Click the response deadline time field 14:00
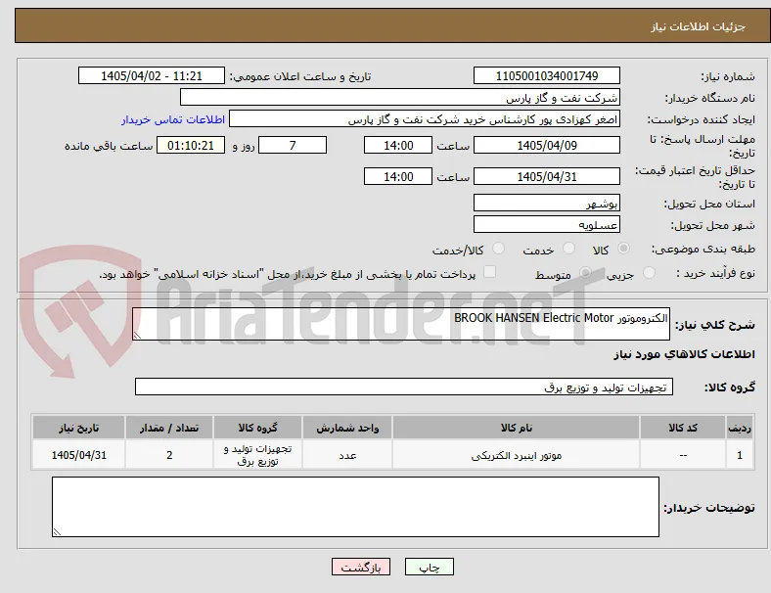The image size is (771, 593). point(398,145)
